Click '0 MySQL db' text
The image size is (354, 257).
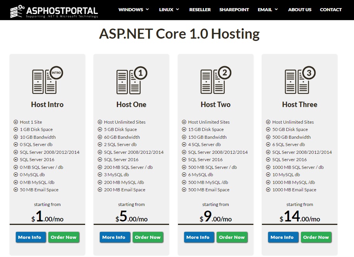tap(32, 175)
